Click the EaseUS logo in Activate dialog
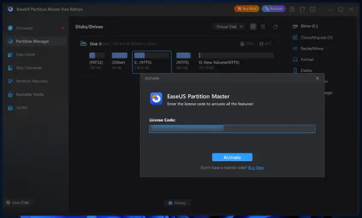Image resolution: width=362 pixels, height=218 pixels. (156, 98)
